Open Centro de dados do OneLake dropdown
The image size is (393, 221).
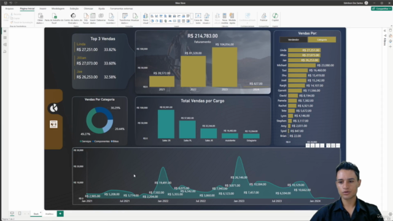[x=73, y=18]
